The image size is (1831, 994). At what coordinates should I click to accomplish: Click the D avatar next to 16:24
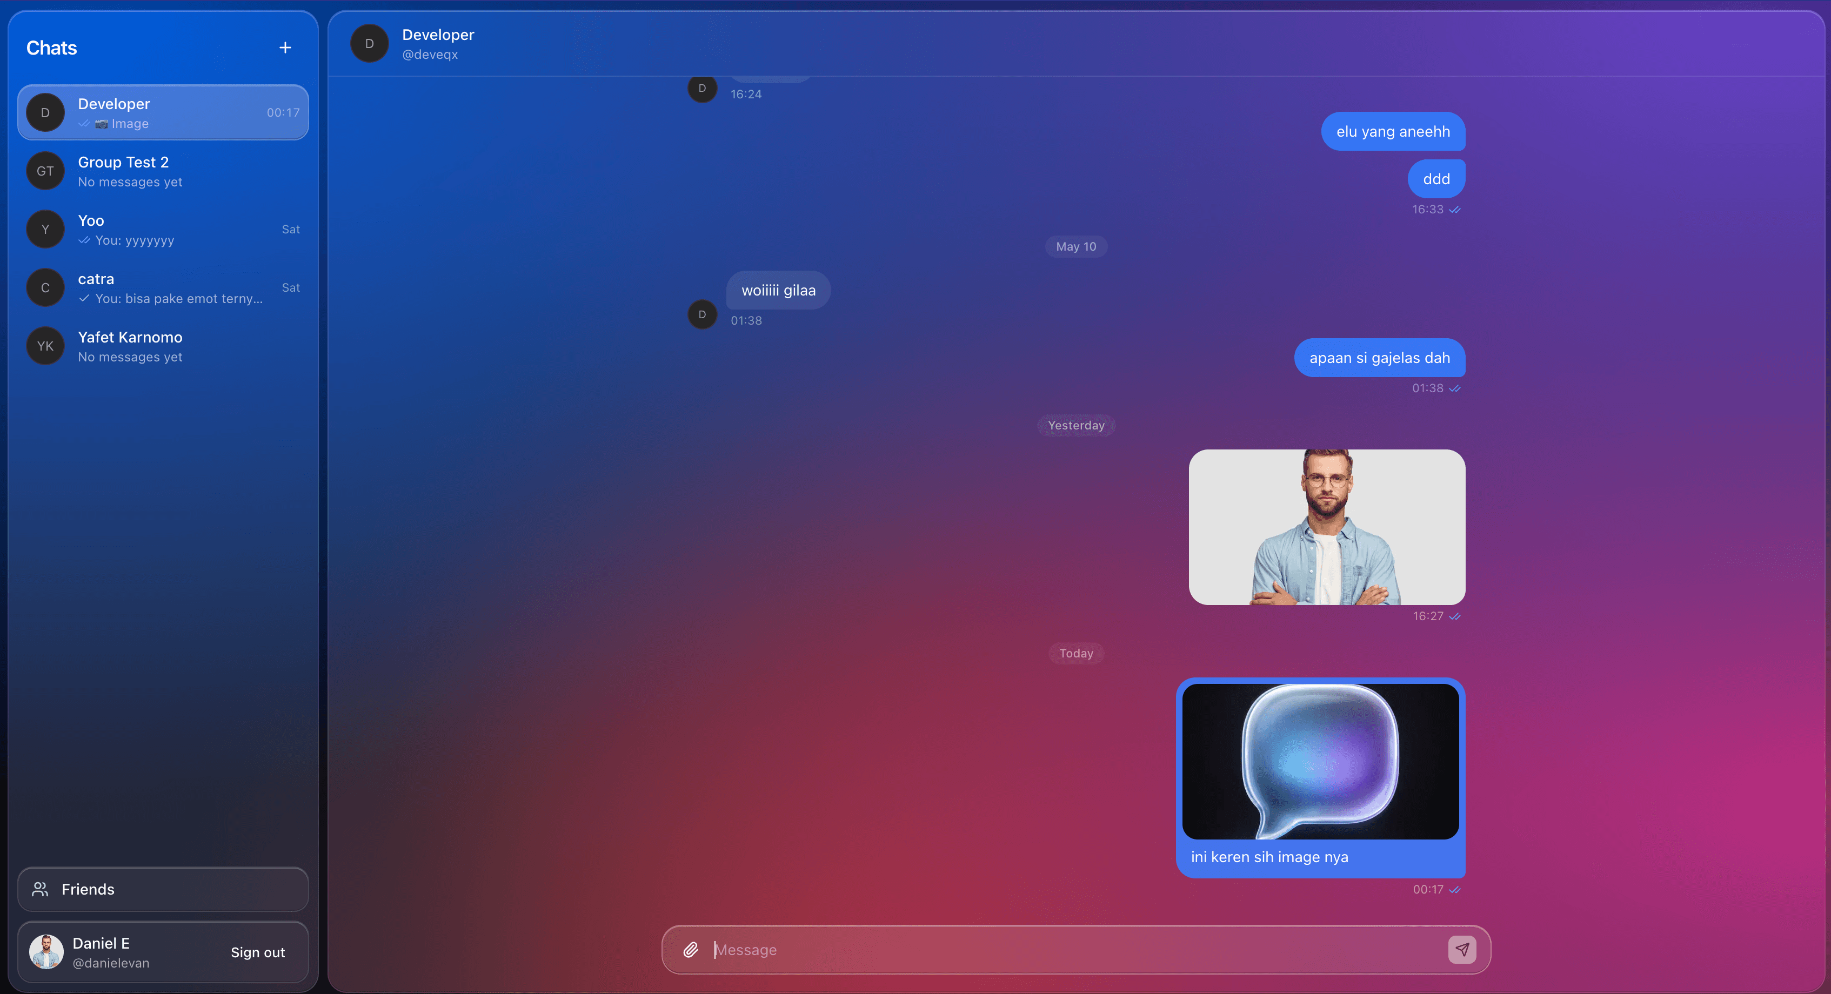pyautogui.click(x=702, y=88)
